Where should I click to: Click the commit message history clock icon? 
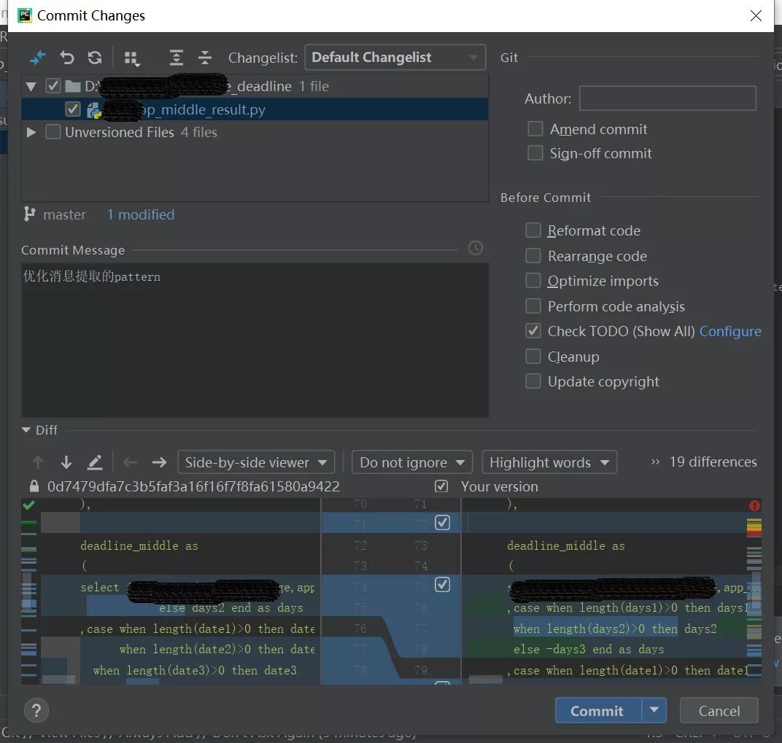[476, 248]
